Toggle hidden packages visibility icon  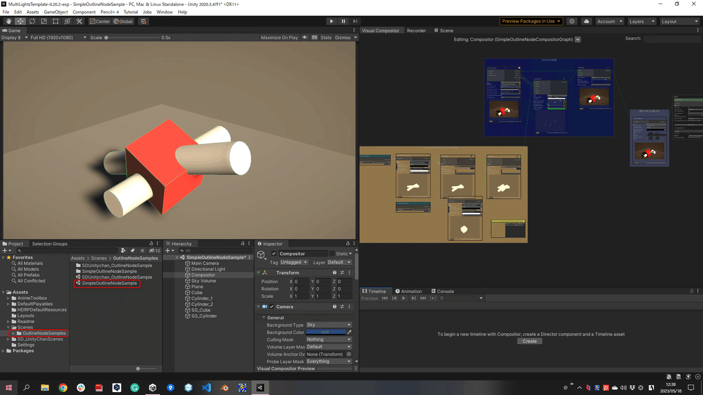pos(155,250)
